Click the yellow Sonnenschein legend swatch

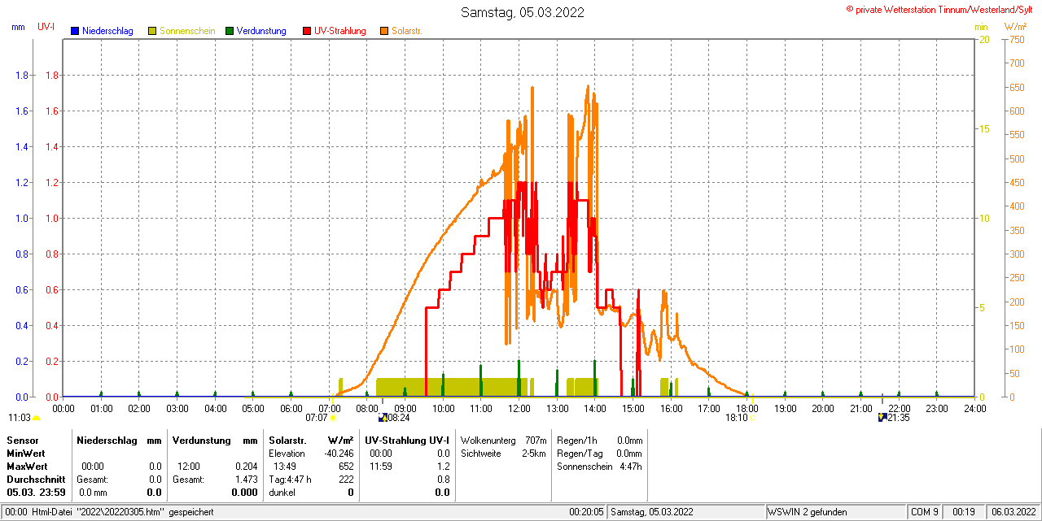[152, 31]
